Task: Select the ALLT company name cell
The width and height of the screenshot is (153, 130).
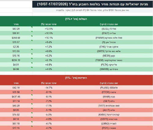Action: [x=109, y=110]
